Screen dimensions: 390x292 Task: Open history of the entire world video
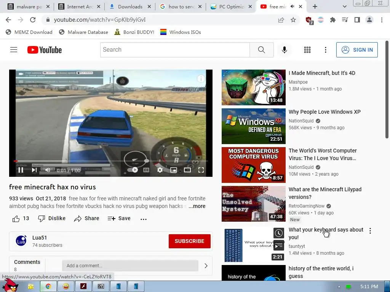click(x=321, y=272)
